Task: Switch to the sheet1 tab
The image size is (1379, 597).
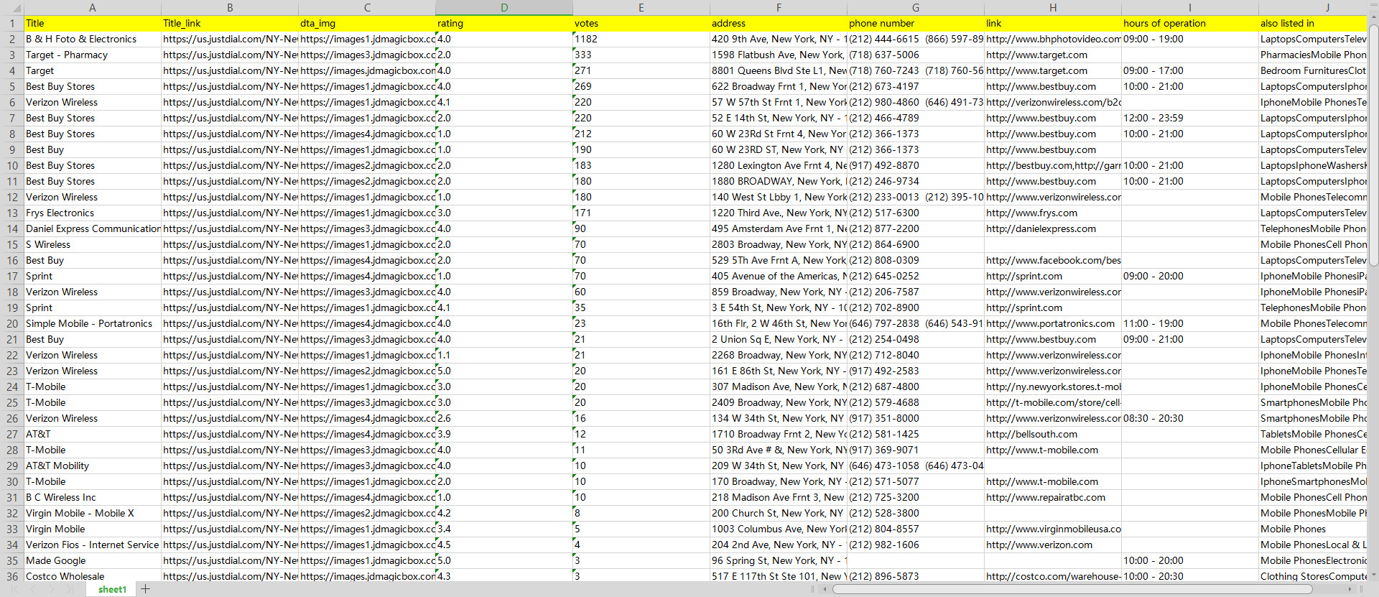Action: click(112, 589)
